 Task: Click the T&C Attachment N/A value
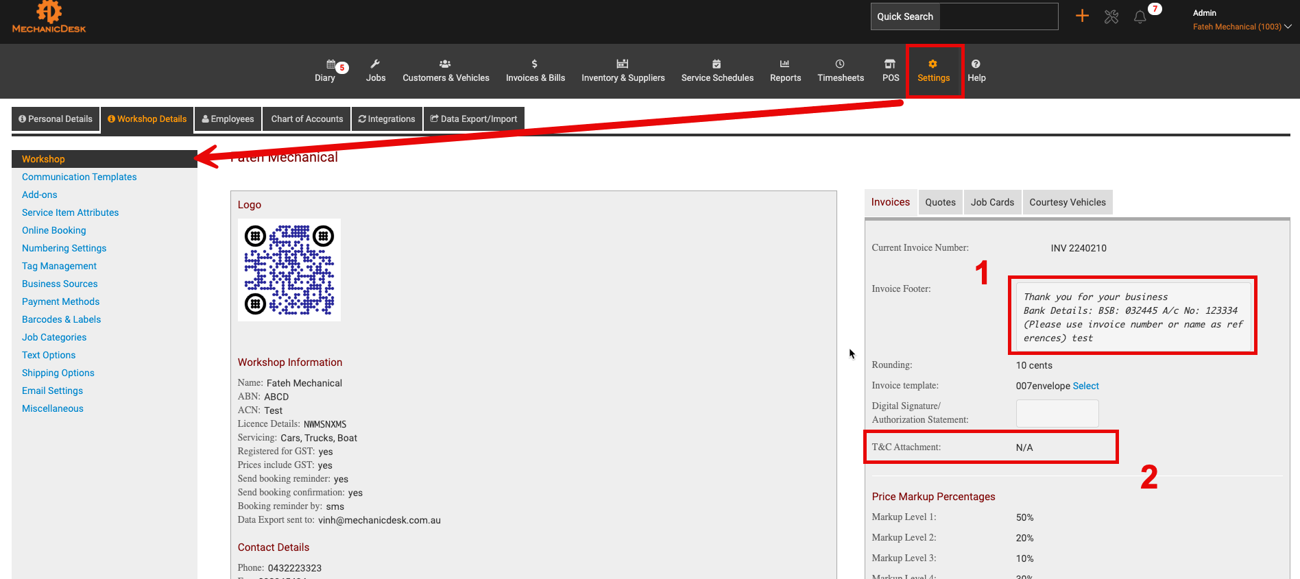tap(1024, 447)
